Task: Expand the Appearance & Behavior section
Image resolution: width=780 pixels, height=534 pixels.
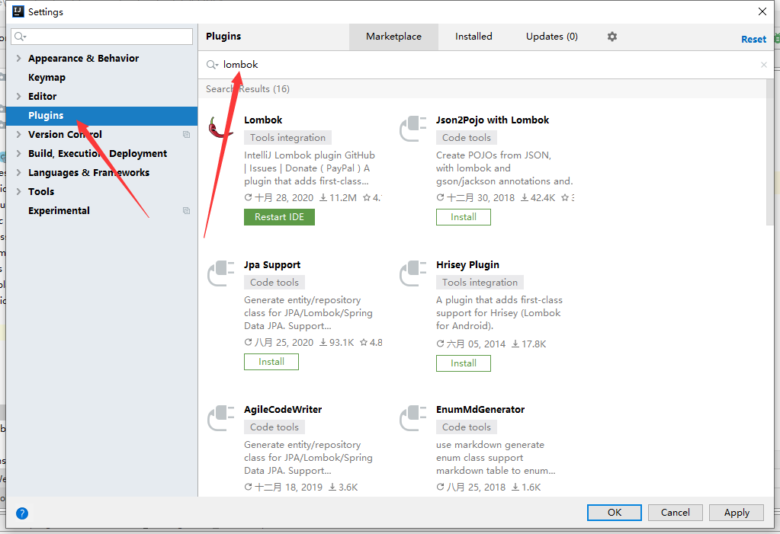Action: (18, 58)
